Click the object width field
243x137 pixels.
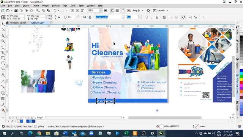38,16
